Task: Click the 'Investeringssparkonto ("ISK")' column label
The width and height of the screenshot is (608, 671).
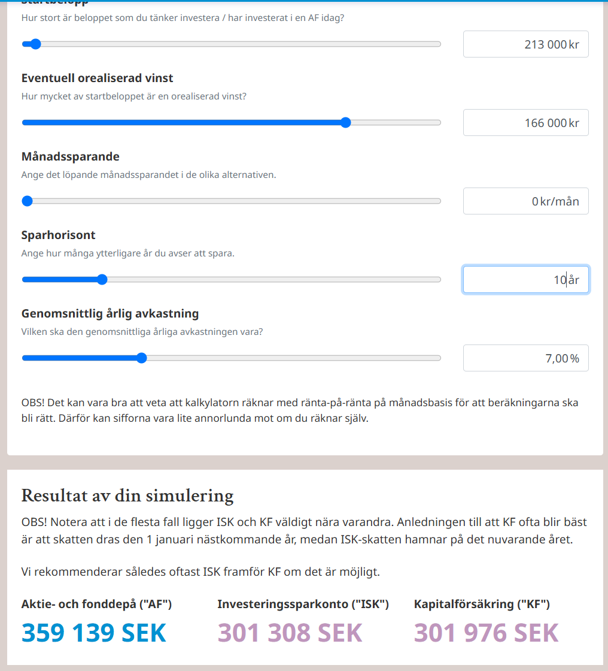Action: click(x=303, y=604)
